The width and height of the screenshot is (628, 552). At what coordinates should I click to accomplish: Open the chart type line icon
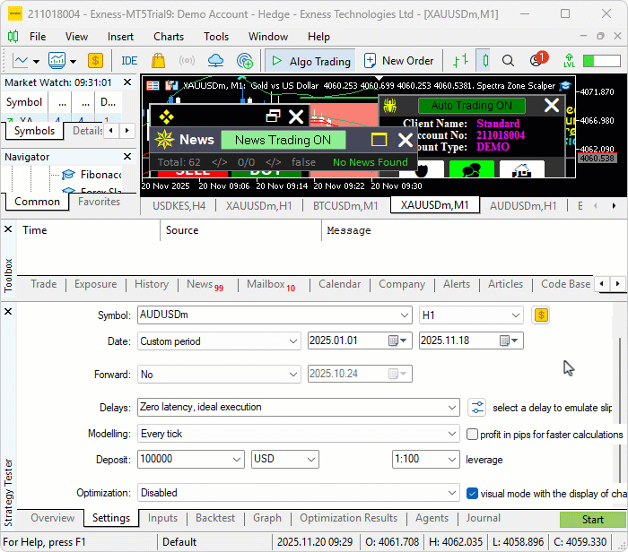[20, 61]
